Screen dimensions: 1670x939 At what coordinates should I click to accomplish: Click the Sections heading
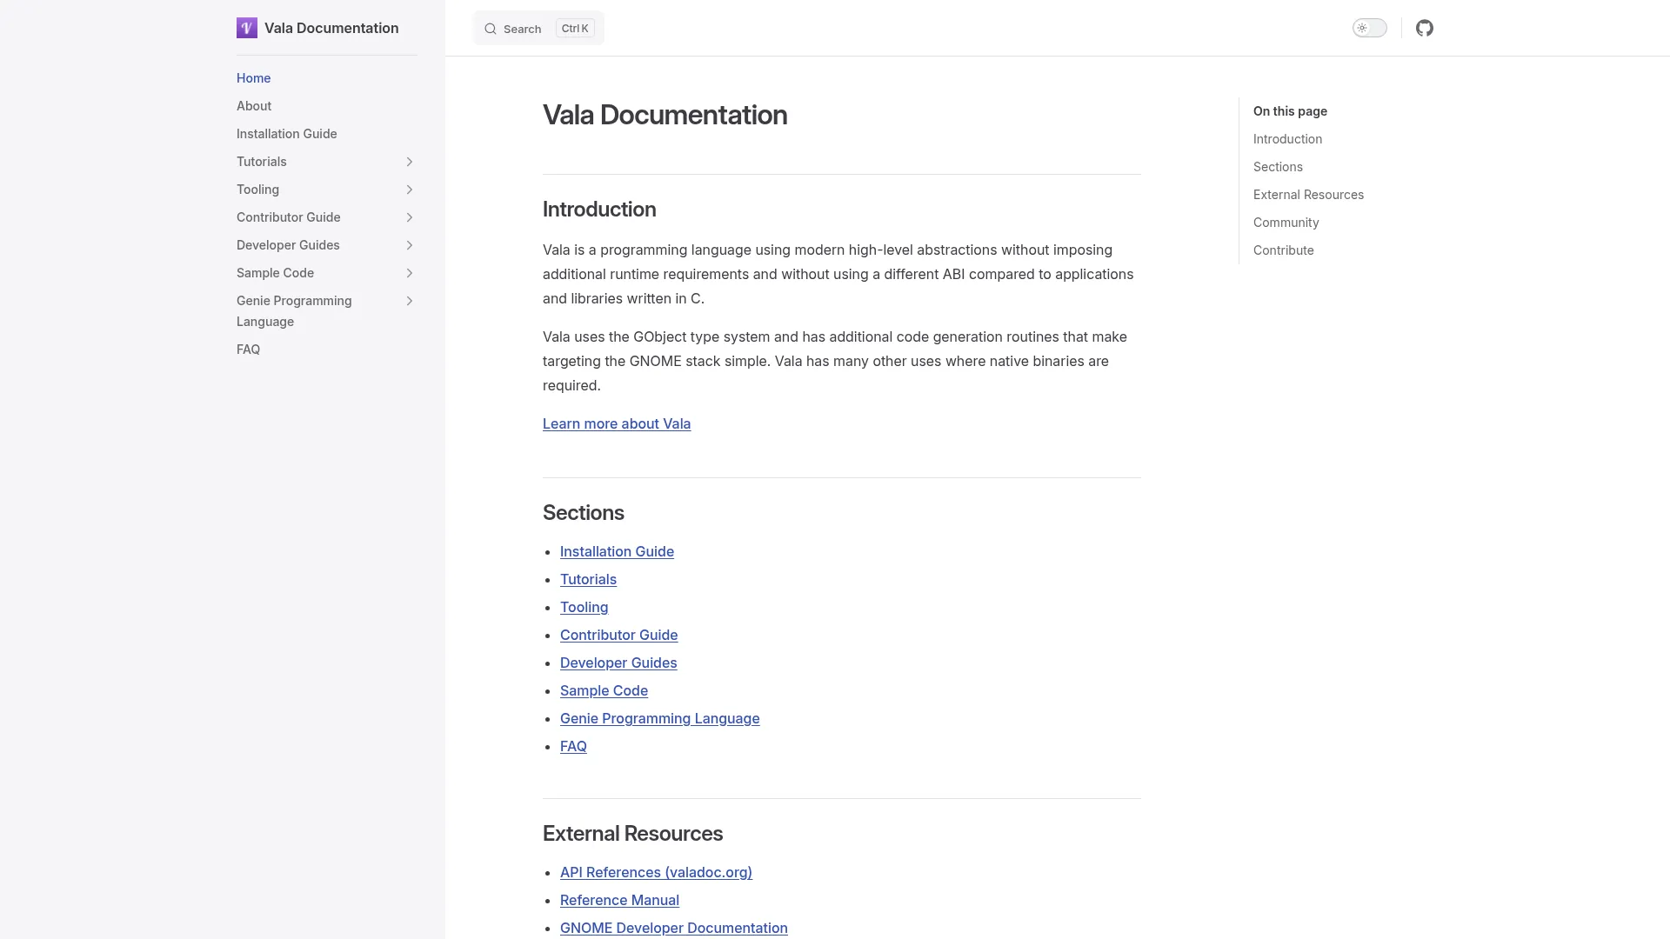coord(583,513)
